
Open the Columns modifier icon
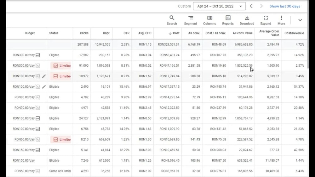click(209, 20)
